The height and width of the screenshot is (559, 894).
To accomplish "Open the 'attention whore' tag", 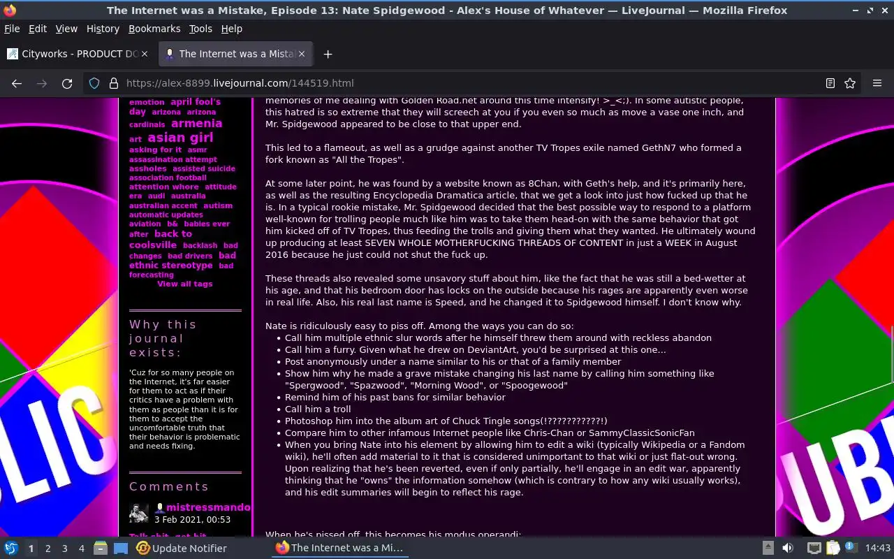I will point(163,187).
